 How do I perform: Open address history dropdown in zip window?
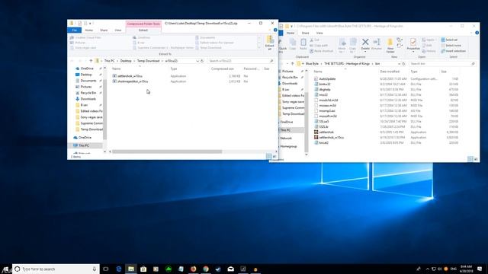(197, 61)
